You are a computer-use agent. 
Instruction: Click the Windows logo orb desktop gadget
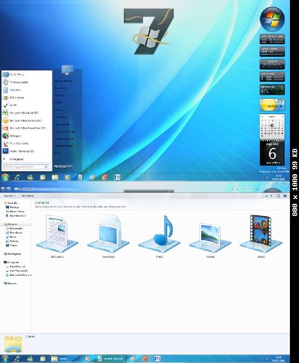272,19
